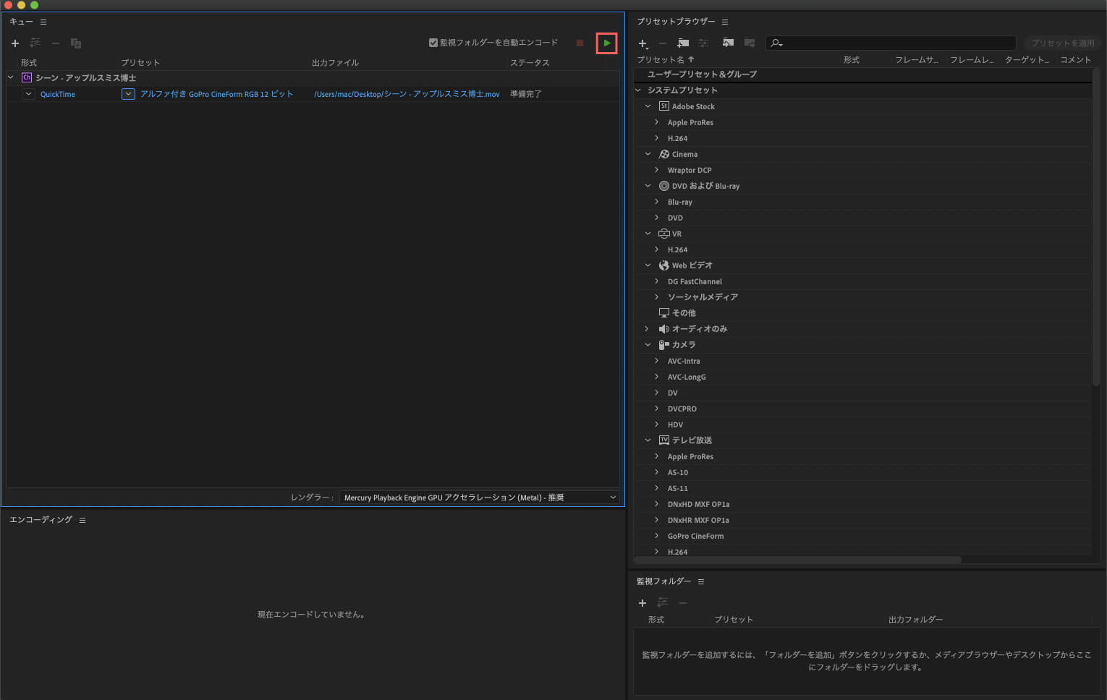This screenshot has height=700, width=1107.
Task: Click the preset browser horizontal scrollbar
Action: coord(797,560)
